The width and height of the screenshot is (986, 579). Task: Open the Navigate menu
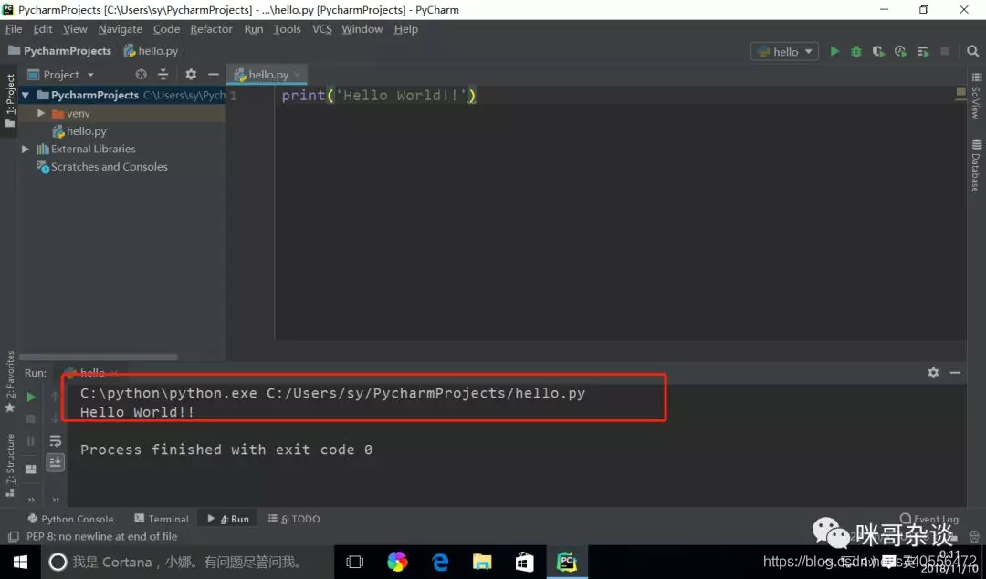pos(121,29)
